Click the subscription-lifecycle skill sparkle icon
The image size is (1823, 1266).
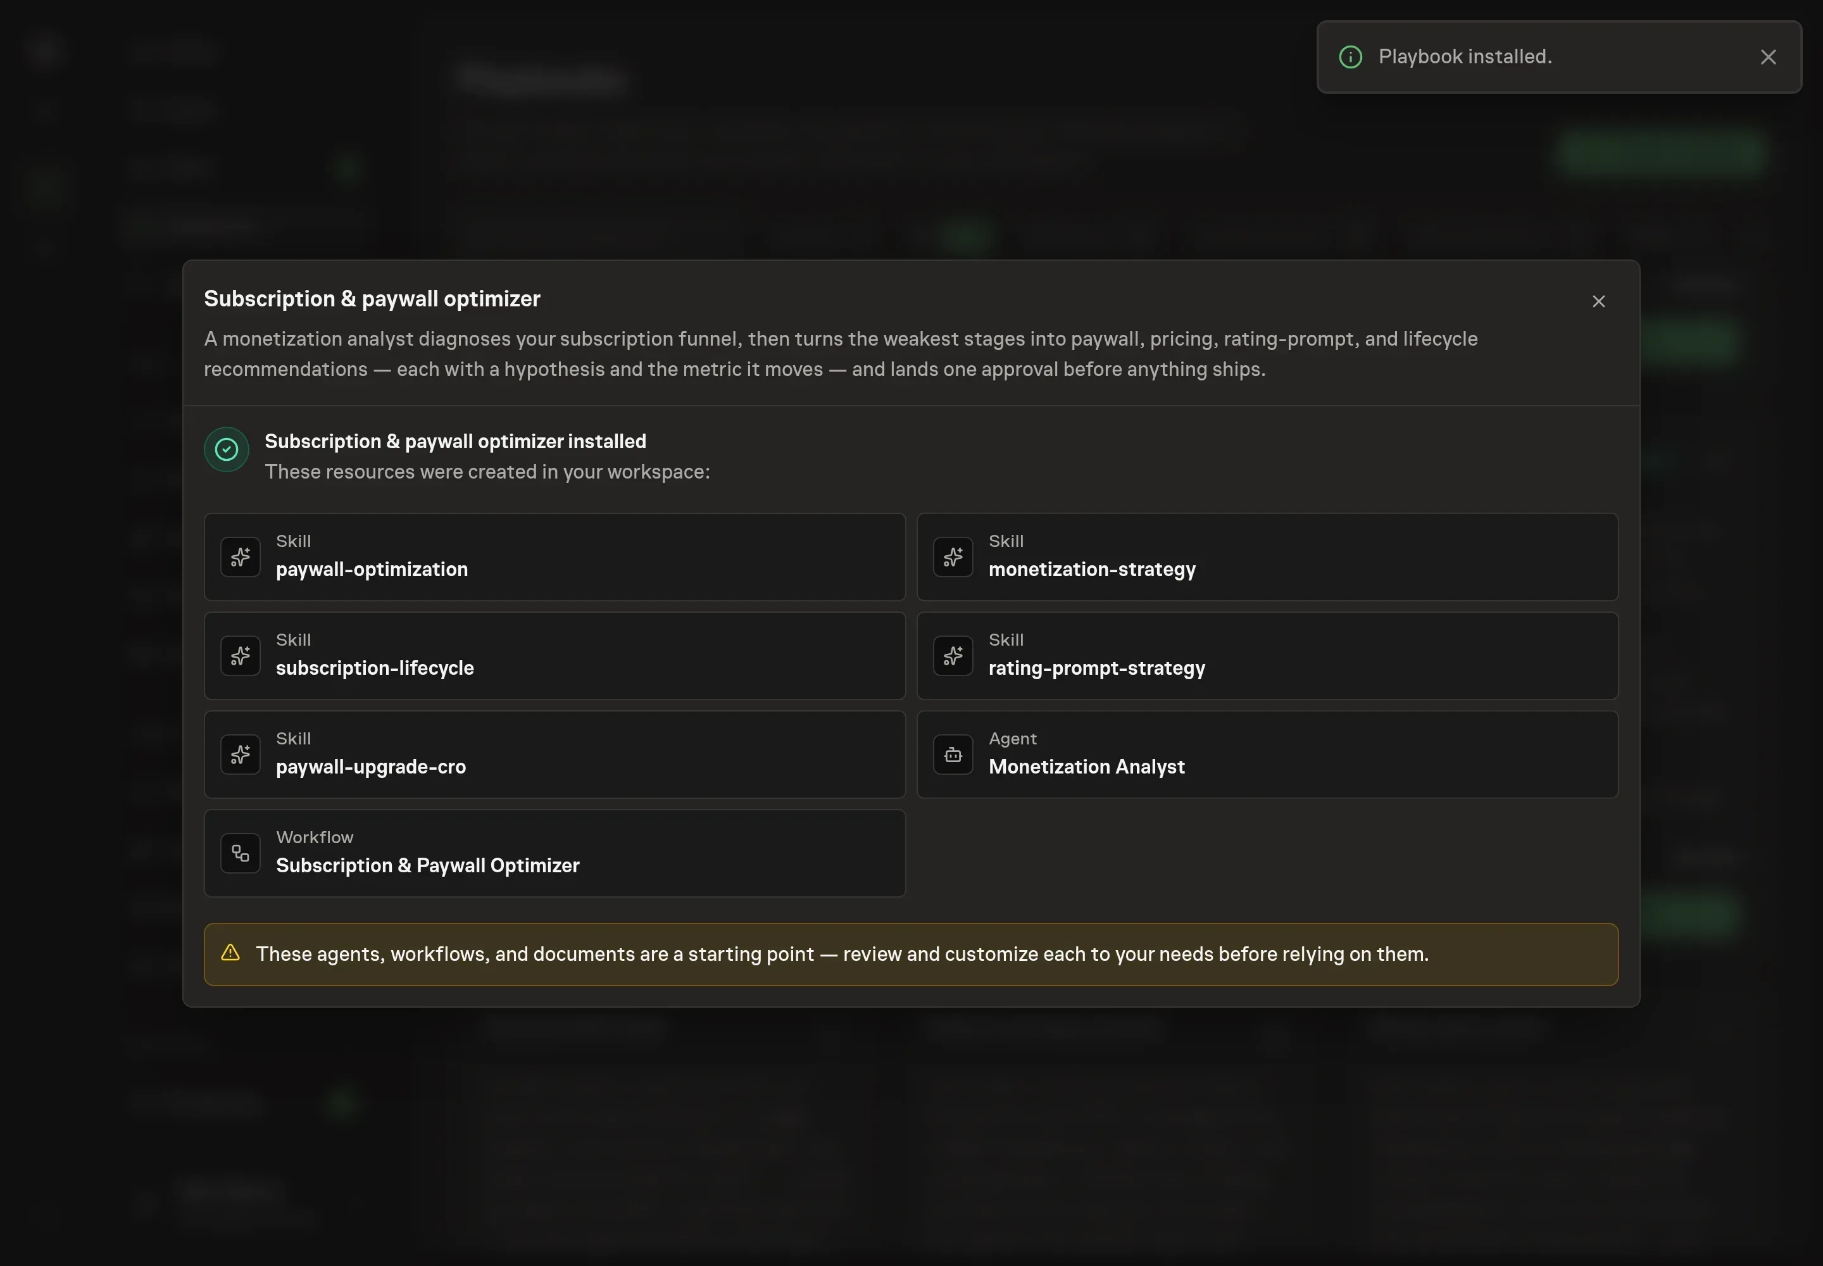241,656
